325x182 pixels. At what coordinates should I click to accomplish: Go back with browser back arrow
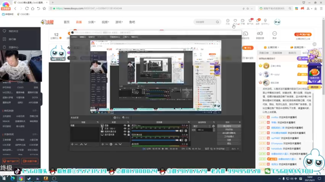pyautogui.click(x=15, y=8)
